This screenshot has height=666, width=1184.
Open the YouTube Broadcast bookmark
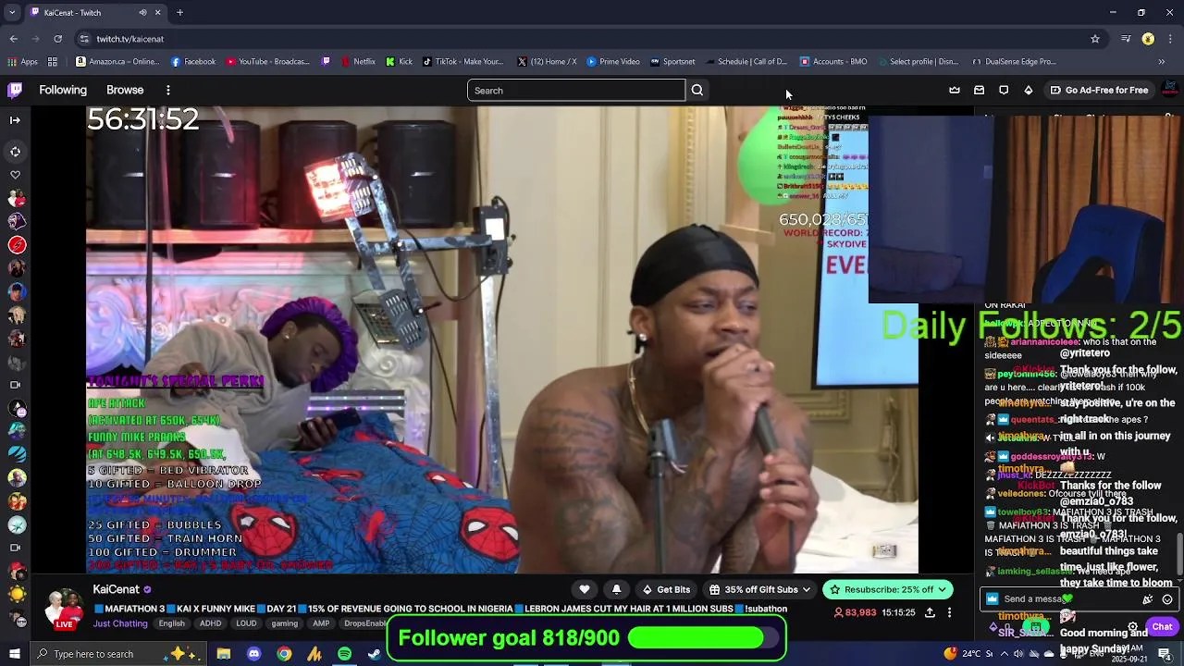click(267, 62)
